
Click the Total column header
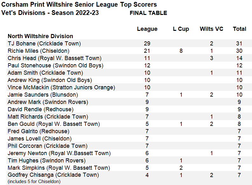coord(239,29)
